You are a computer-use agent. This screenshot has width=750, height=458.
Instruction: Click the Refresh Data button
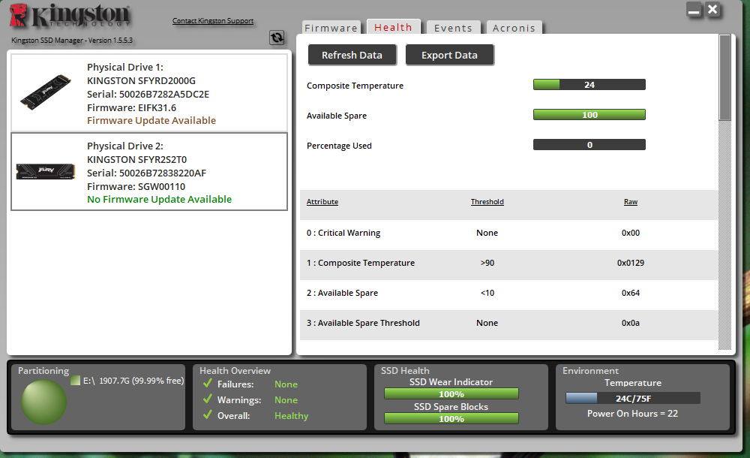(352, 55)
